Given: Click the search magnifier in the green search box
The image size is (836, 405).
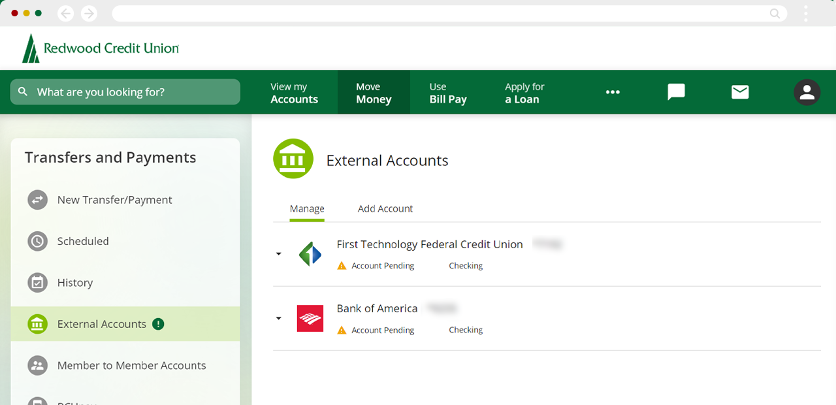Looking at the screenshot, I should pos(23,91).
